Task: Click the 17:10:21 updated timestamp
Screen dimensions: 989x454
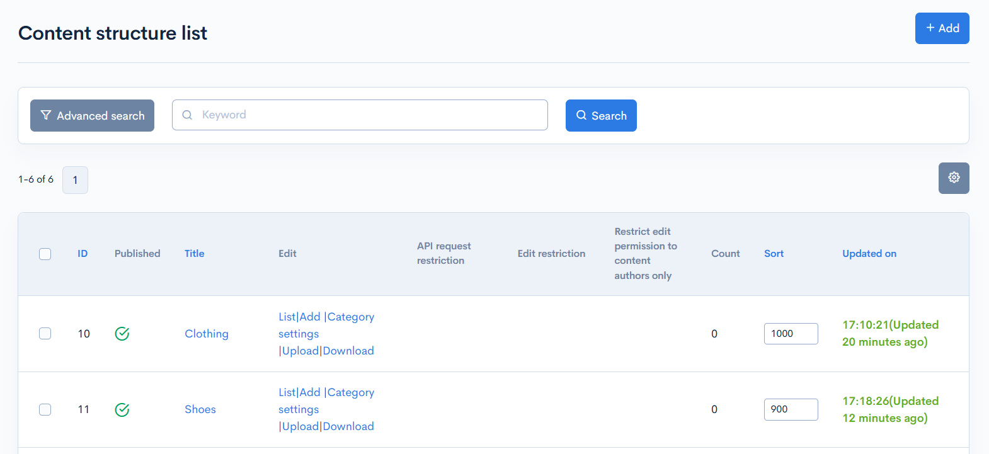Action: pyautogui.click(x=890, y=334)
